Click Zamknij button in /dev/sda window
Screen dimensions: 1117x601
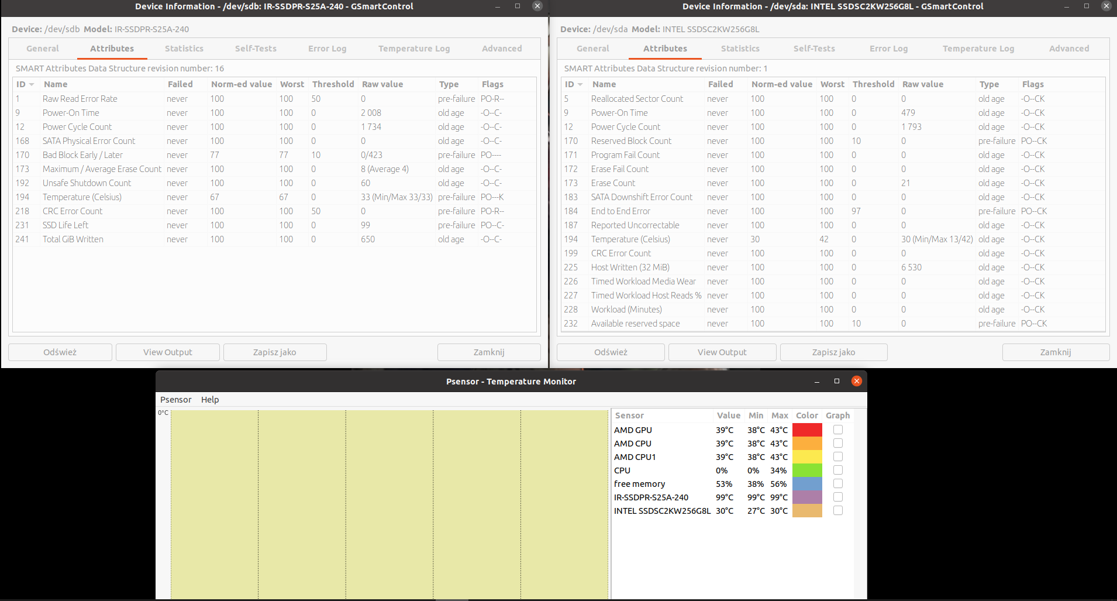pyautogui.click(x=1056, y=352)
